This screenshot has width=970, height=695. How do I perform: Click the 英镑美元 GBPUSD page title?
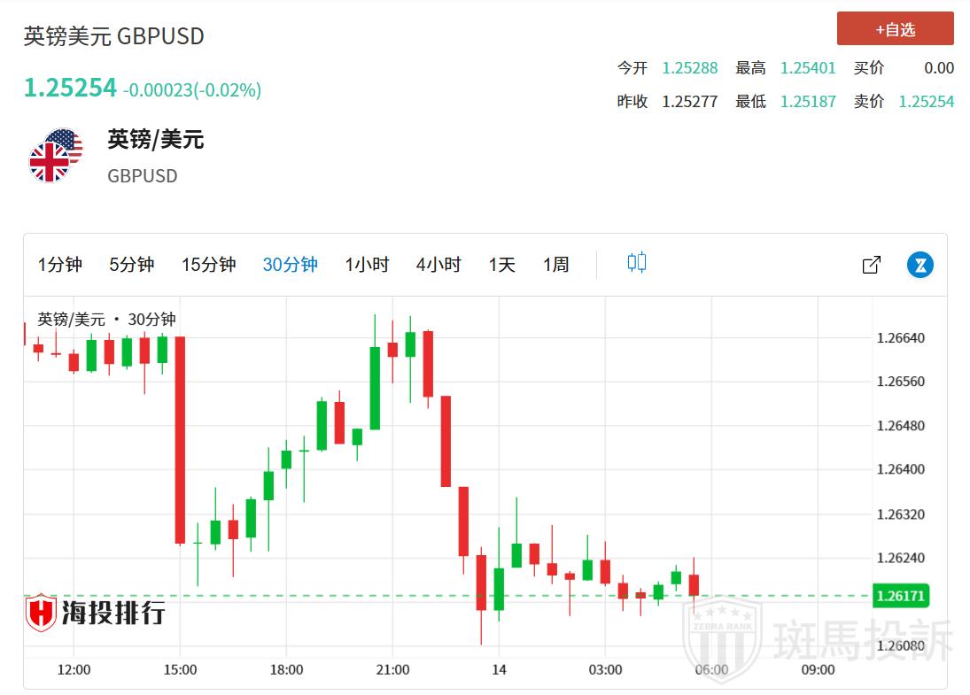pyautogui.click(x=113, y=36)
